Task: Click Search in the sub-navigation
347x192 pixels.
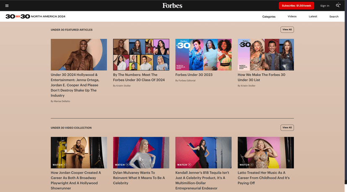Action: click(x=334, y=17)
